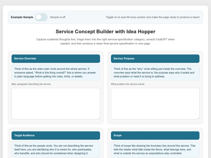Click the 'Toggle on to auto-fill' instruction text
Viewport: 211px width, 158px height.
pos(153,17)
